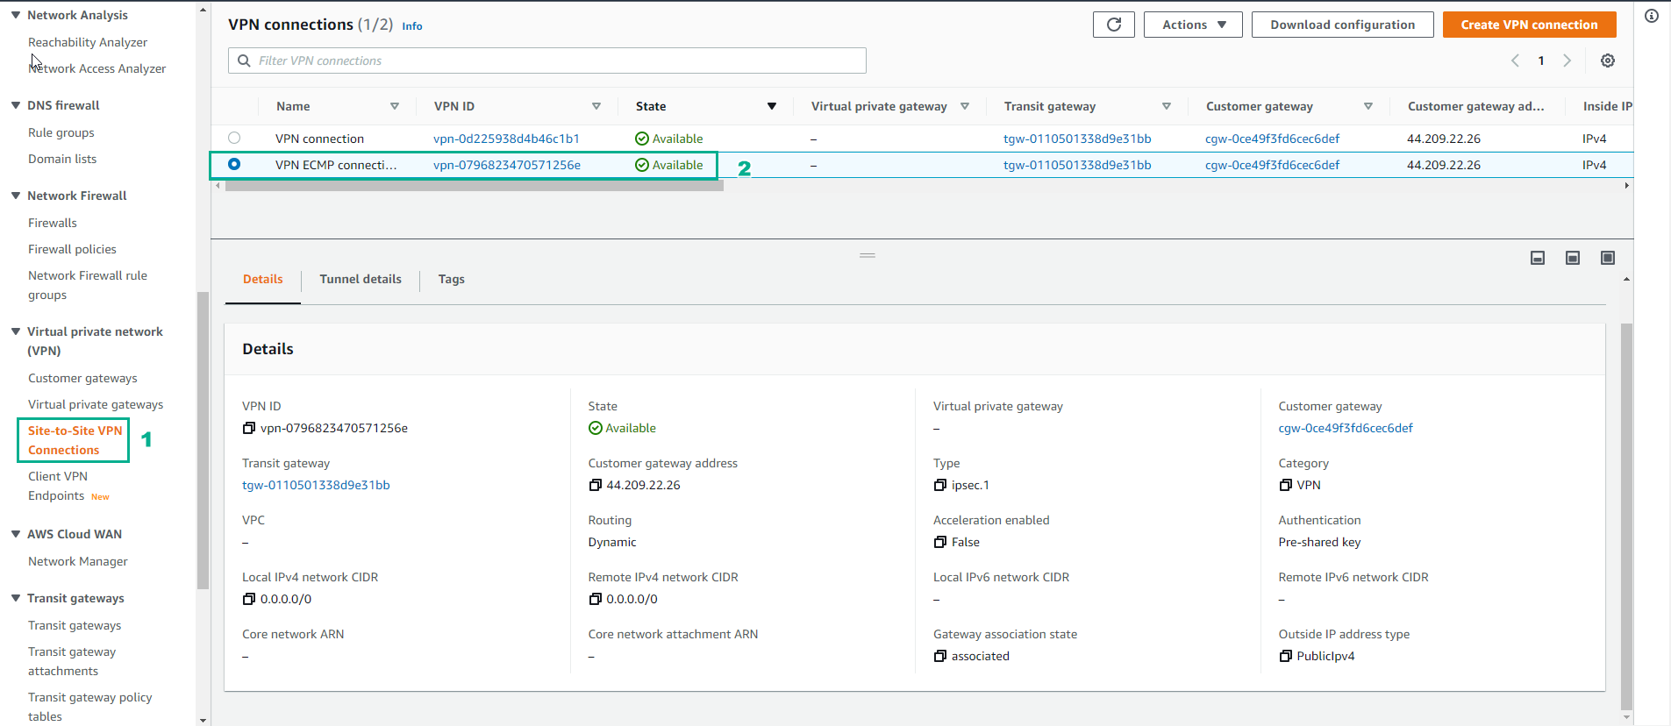Viewport: 1671px width, 726px height.
Task: Open table preferences gear icon
Action: 1607,60
